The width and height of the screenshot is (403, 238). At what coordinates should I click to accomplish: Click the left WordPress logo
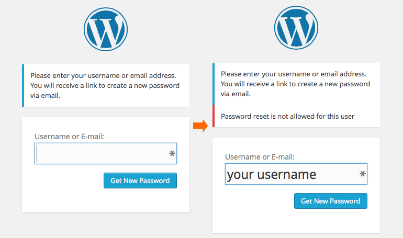[106, 29]
